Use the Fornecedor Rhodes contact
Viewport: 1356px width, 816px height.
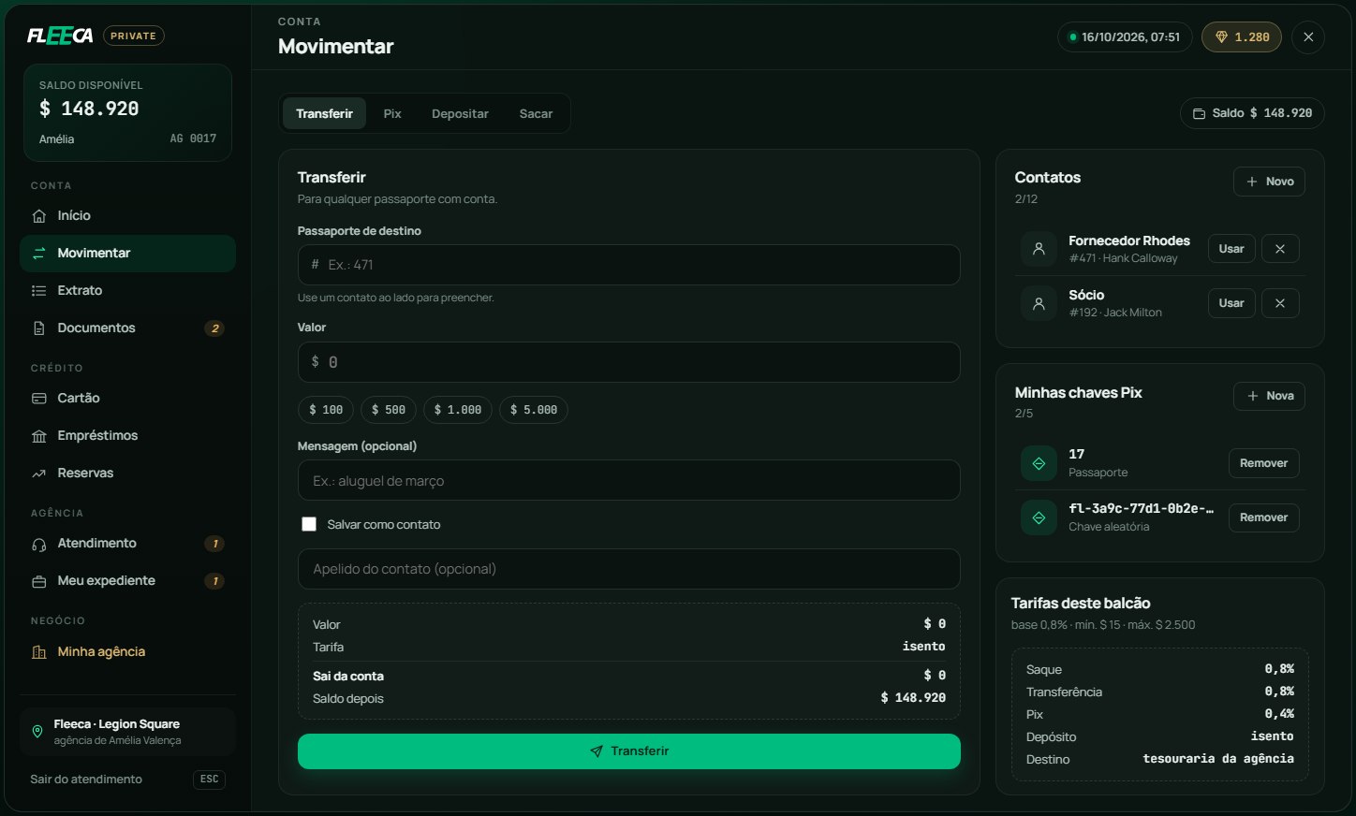1231,248
